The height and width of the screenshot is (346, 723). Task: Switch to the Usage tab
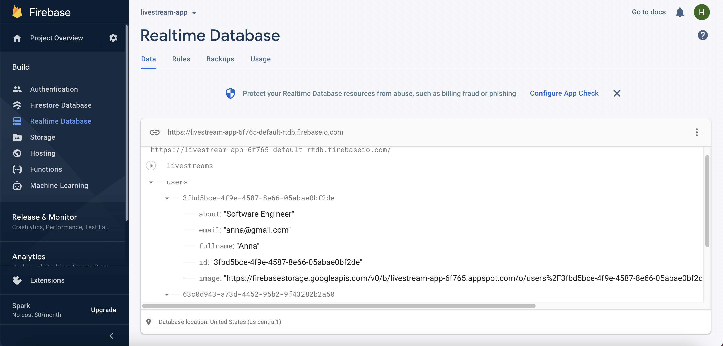click(261, 59)
